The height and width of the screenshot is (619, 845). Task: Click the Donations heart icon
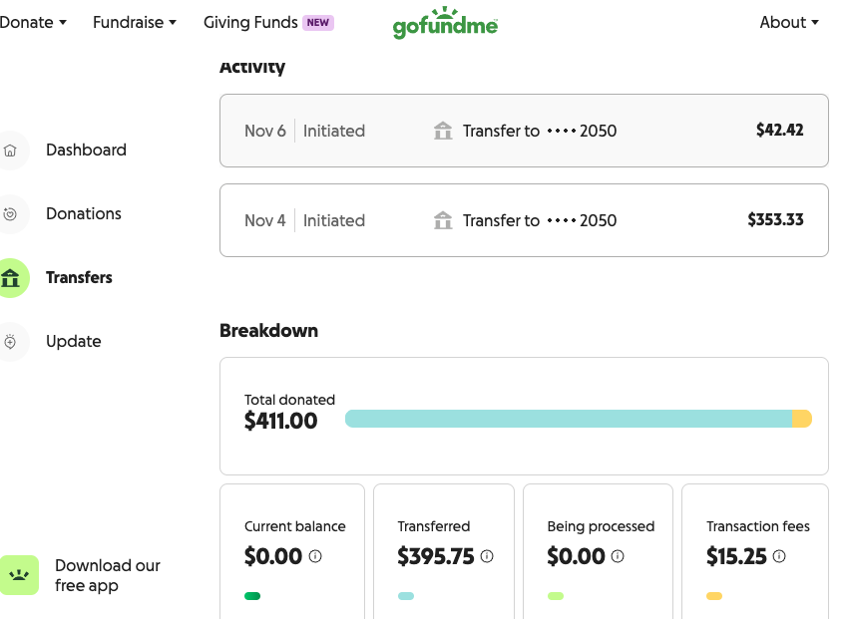pos(10,214)
